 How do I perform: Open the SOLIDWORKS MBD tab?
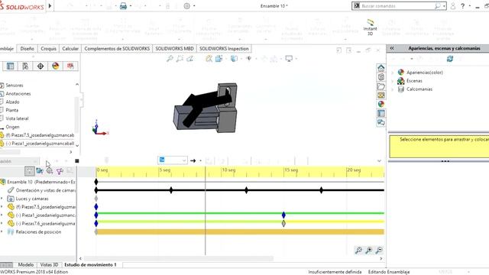pos(175,49)
